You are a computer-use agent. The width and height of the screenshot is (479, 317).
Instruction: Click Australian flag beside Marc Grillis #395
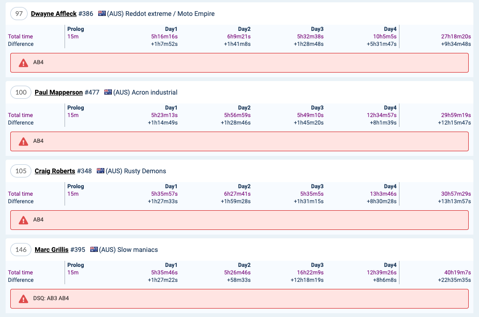point(94,250)
